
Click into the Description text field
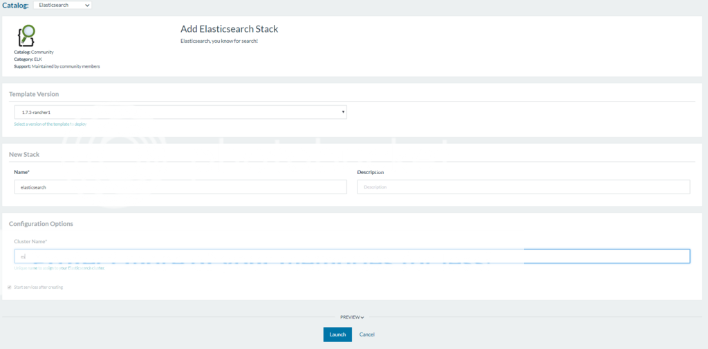[x=523, y=187]
